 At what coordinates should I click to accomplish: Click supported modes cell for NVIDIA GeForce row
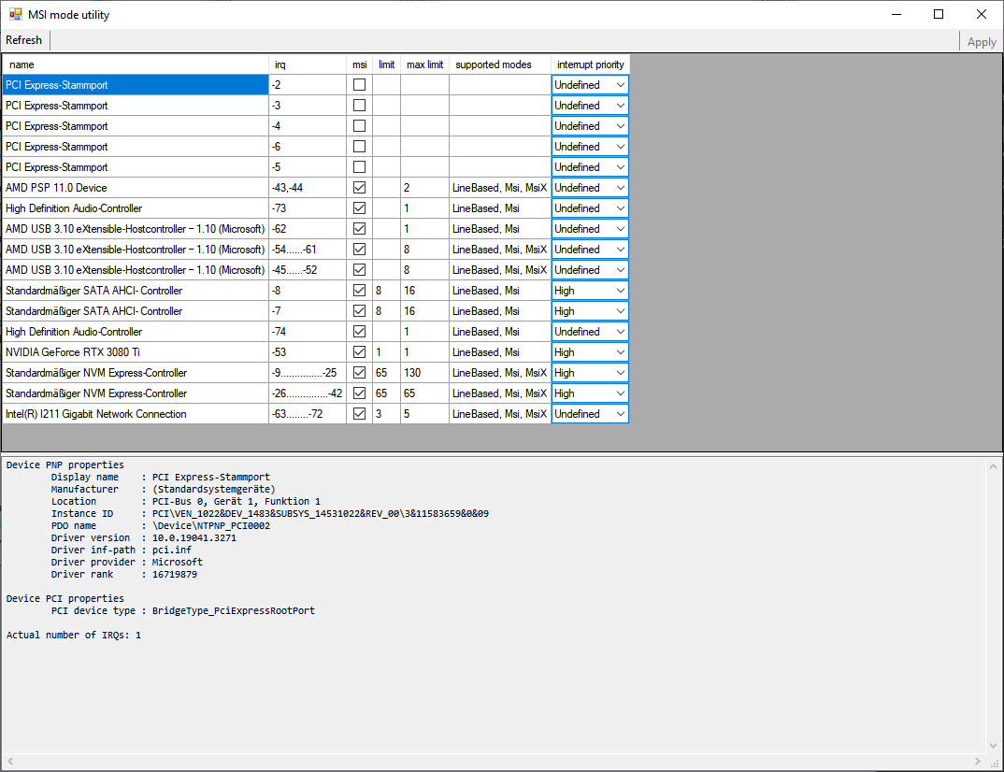click(500, 352)
